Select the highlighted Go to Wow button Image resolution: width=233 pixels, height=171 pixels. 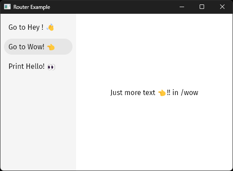(x=38, y=47)
